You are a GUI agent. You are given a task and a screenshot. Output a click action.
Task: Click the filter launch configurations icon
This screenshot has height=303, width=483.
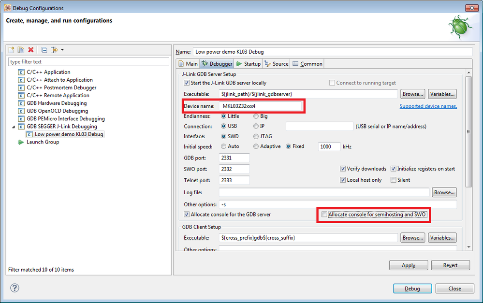[54, 50]
